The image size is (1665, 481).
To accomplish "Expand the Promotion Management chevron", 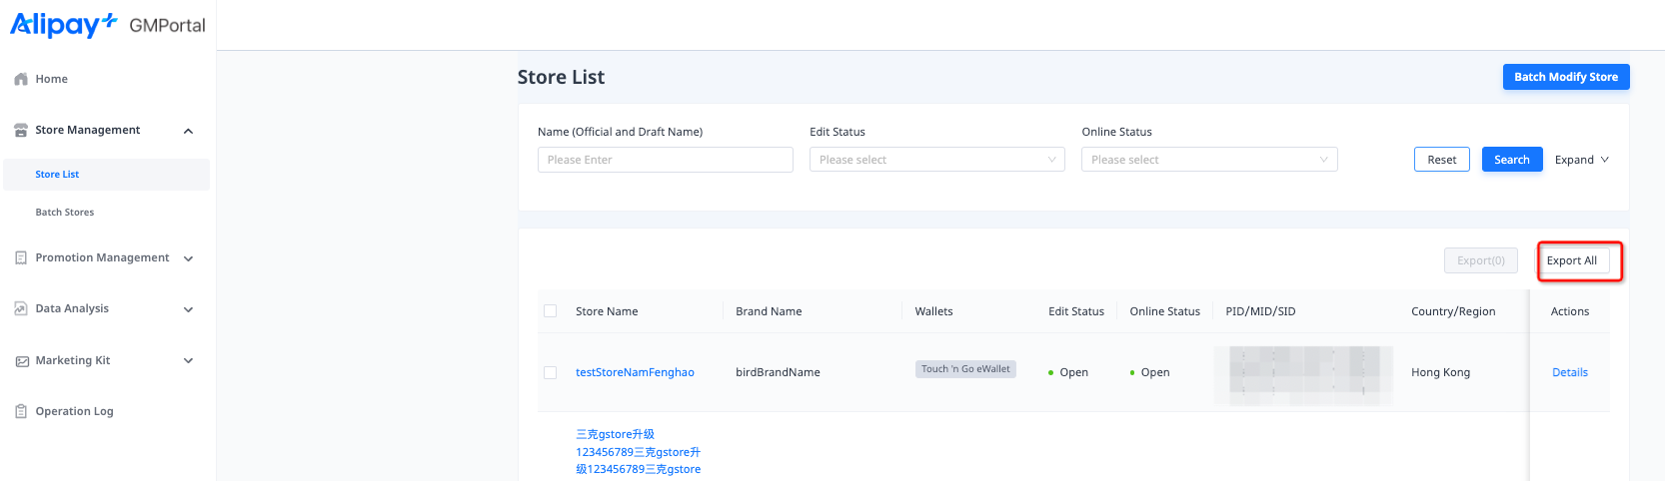I will pos(188,258).
